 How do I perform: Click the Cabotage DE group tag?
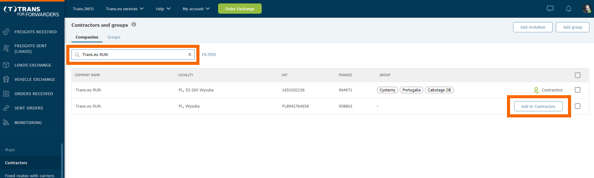pyautogui.click(x=439, y=90)
